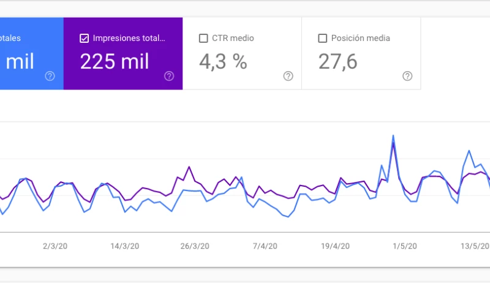Viewport: 490px width, 294px height.
Task: Select the 225 mil impressions value
Action: pos(115,62)
